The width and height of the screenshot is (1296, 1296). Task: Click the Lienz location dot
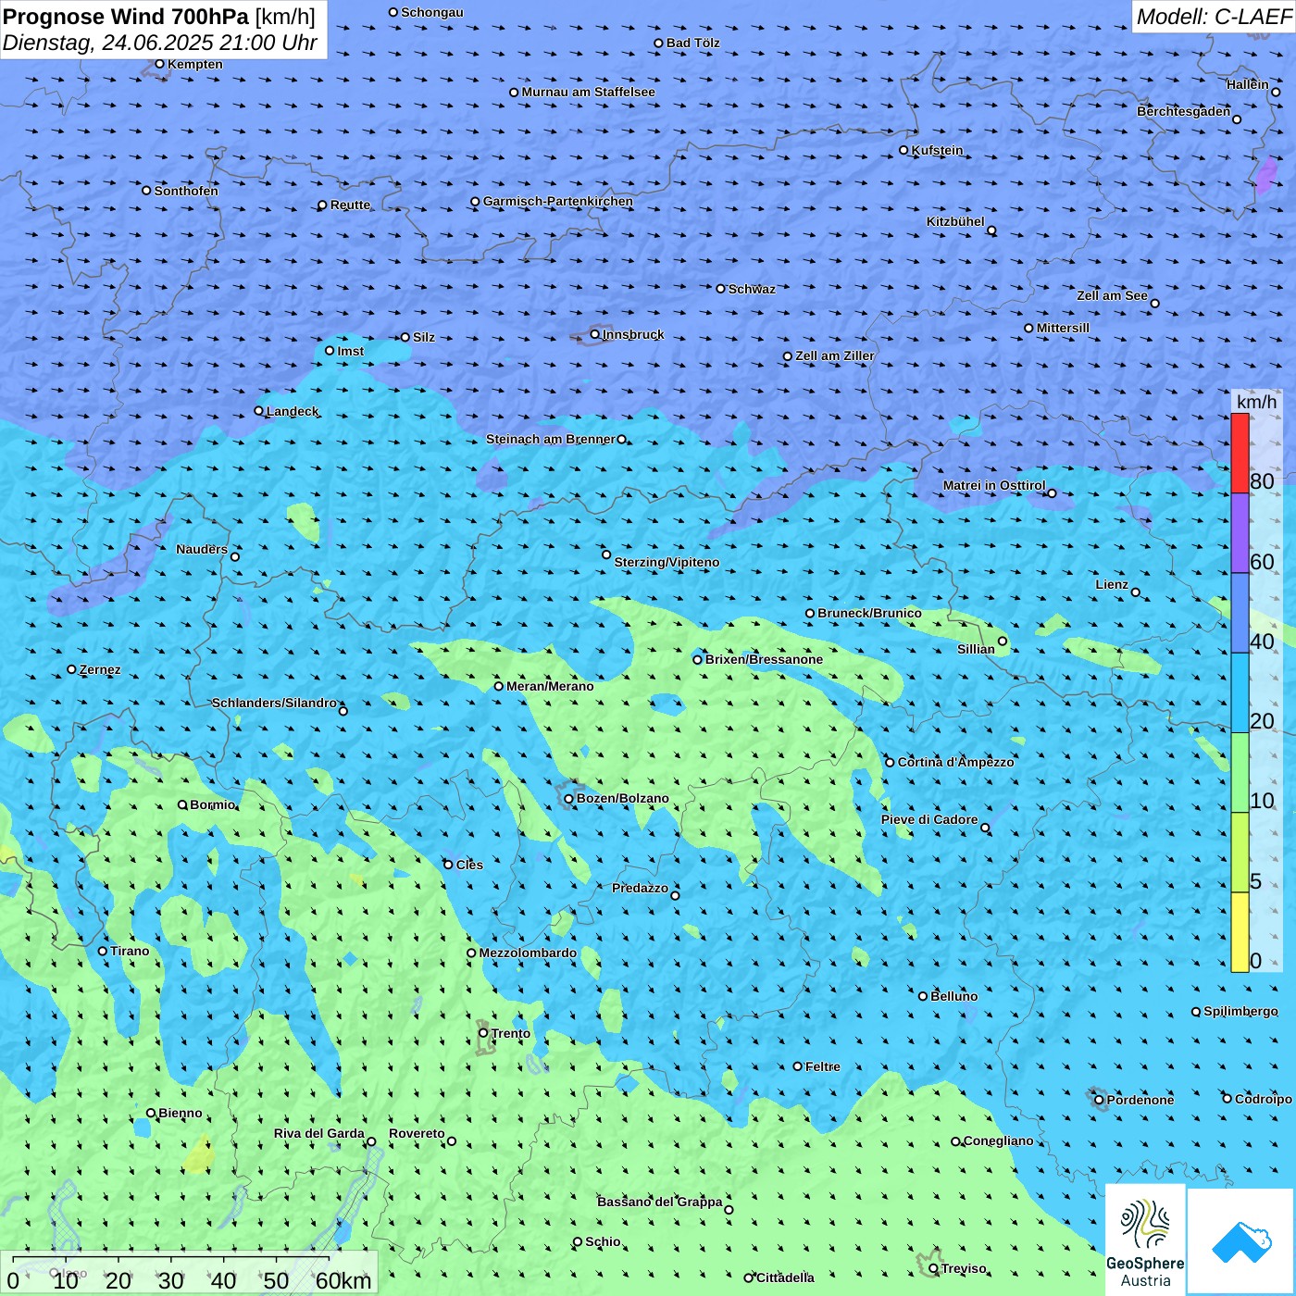coord(1136,592)
